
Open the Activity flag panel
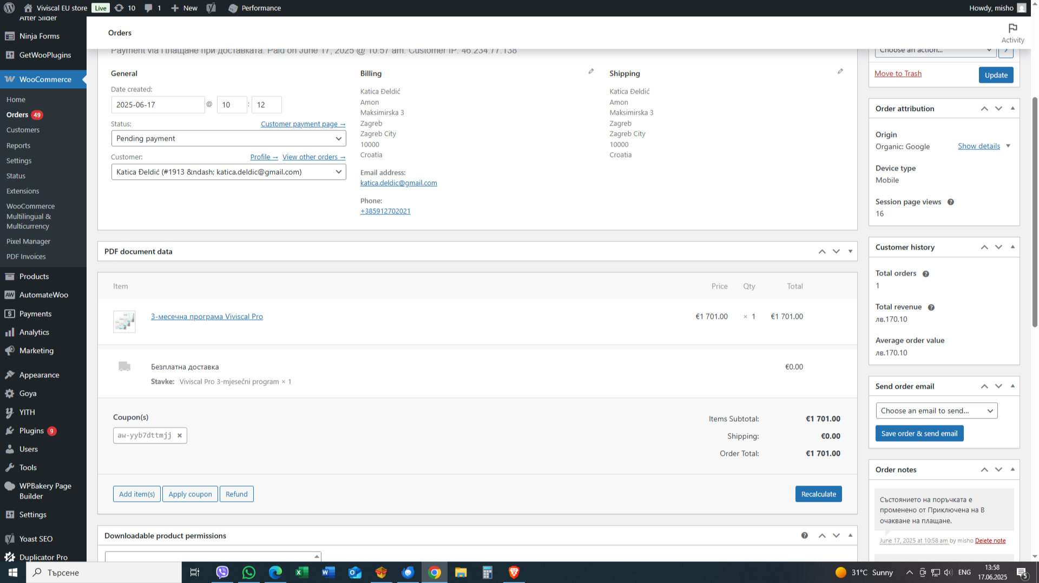(1012, 32)
